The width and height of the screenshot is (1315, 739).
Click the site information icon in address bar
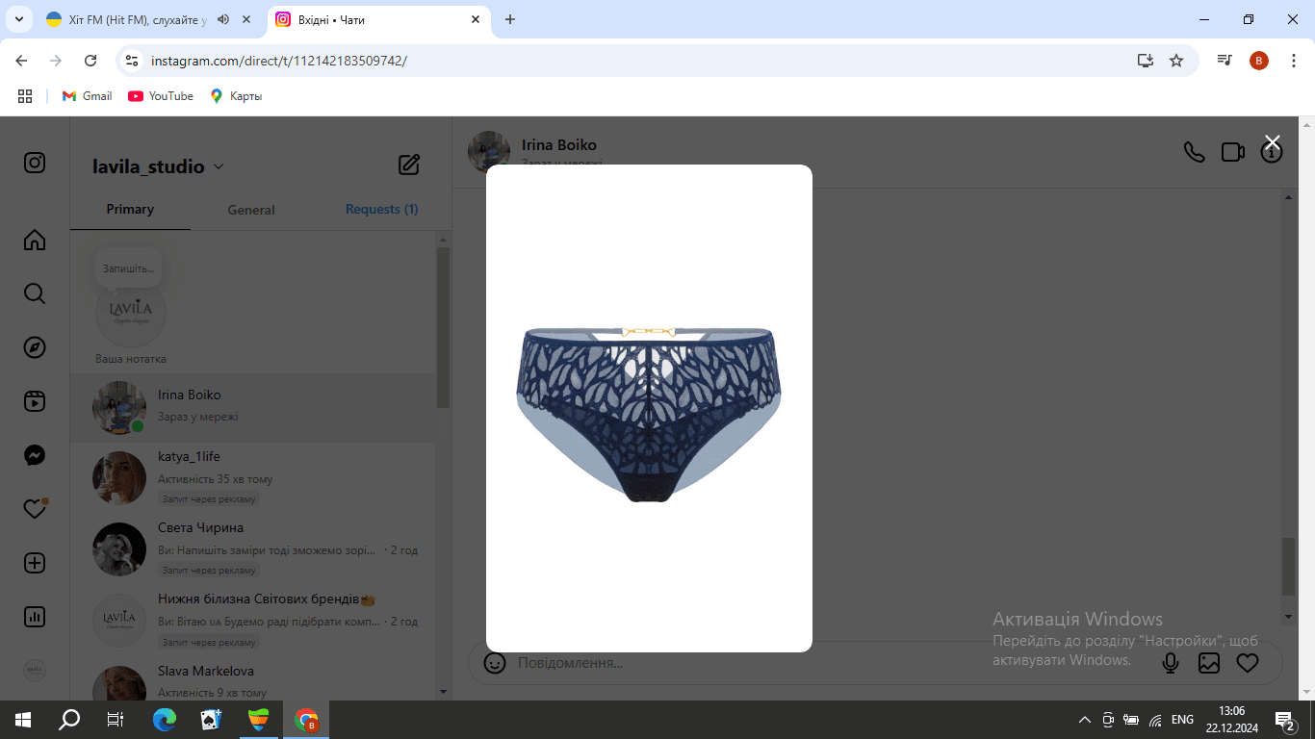tap(133, 61)
